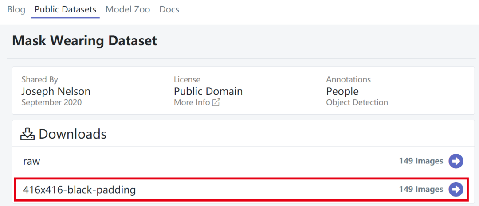479x206 pixels.
Task: Open the Blog tab
Action: [x=16, y=9]
